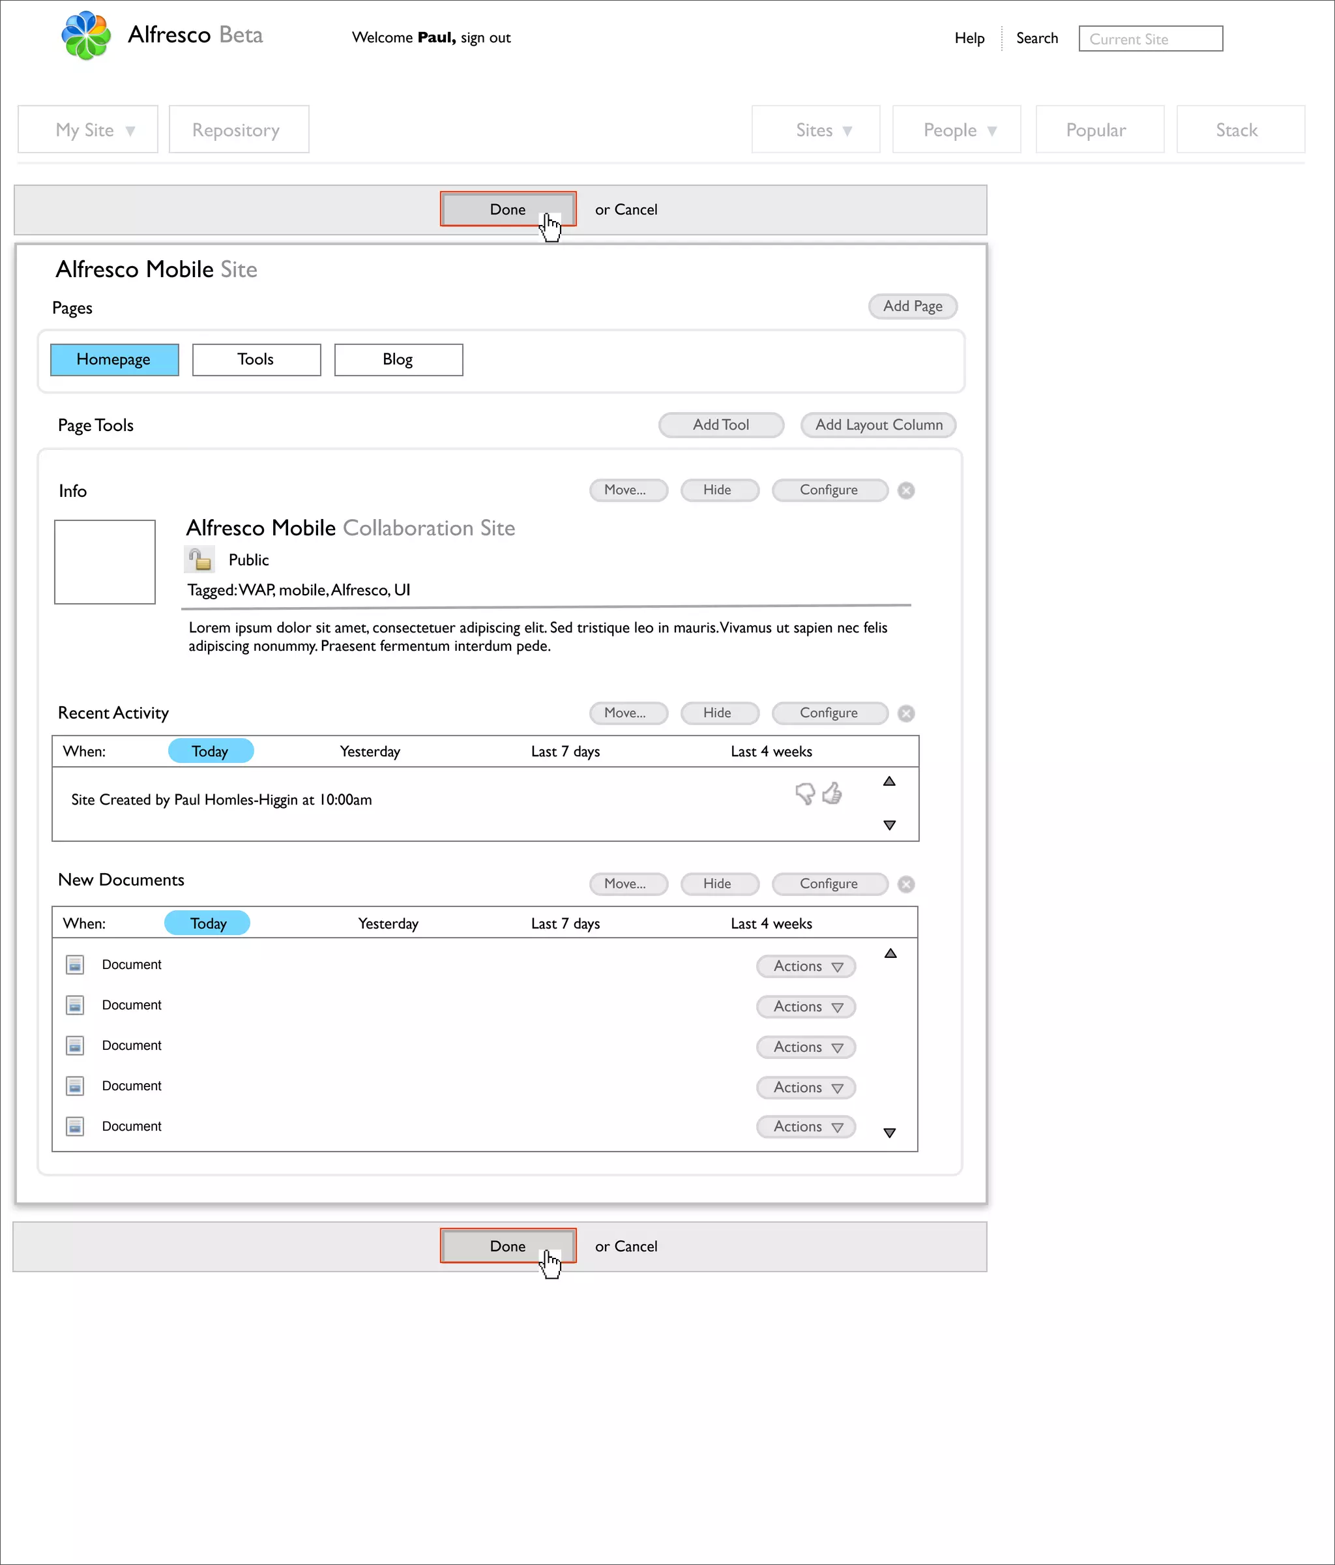The image size is (1335, 1565).
Task: Click the thumbs down icon on Site Created activity
Action: coord(805,793)
